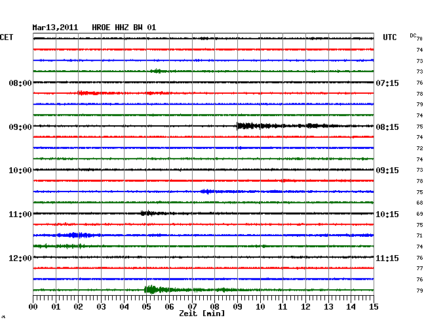Mark the large black event on the 09:00 trace
The width and height of the screenshot is (426, 324).
tap(288, 126)
